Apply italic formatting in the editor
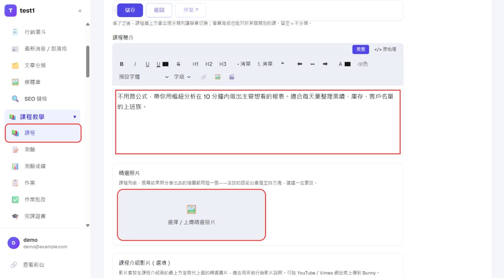 point(135,64)
